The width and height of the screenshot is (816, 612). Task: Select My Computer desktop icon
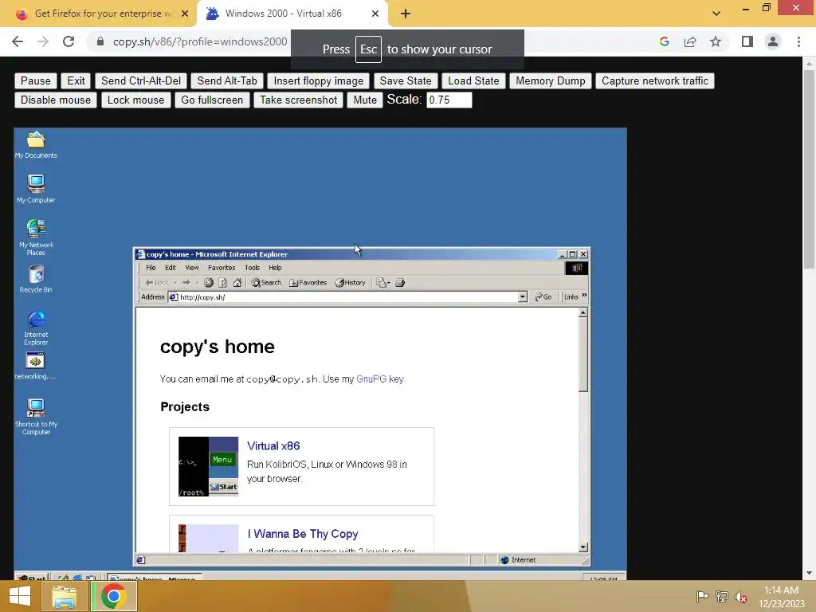36,189
